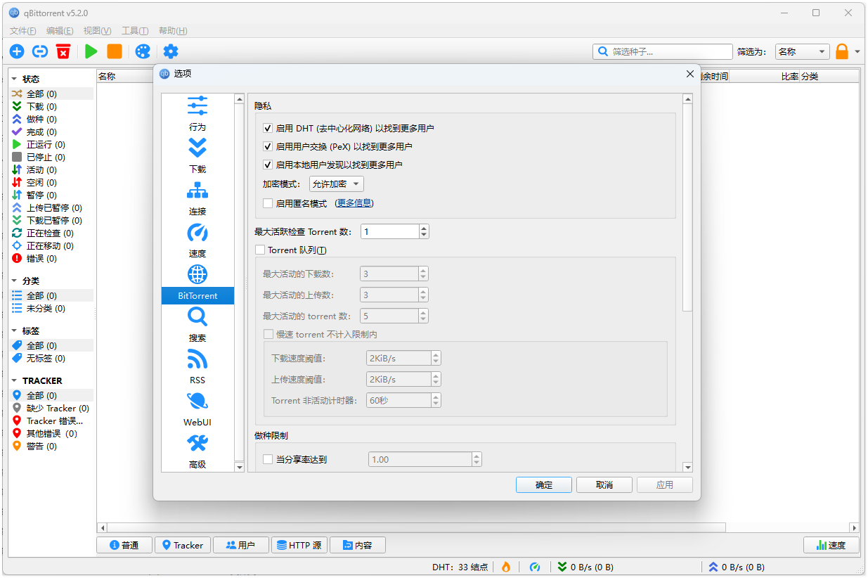Viewport: 868px width, 578px height.
Task: Collapse the 状态 section in sidebar
Action: point(14,79)
